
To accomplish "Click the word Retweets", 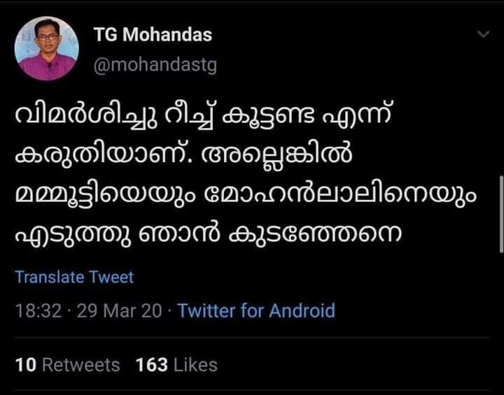I will pyautogui.click(x=80, y=365).
